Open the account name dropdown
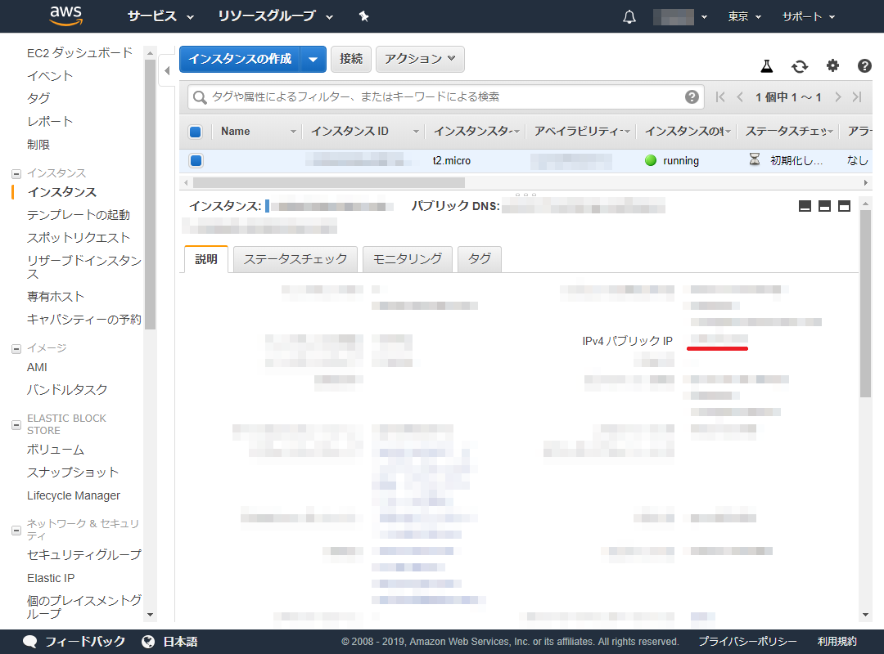 (x=680, y=17)
